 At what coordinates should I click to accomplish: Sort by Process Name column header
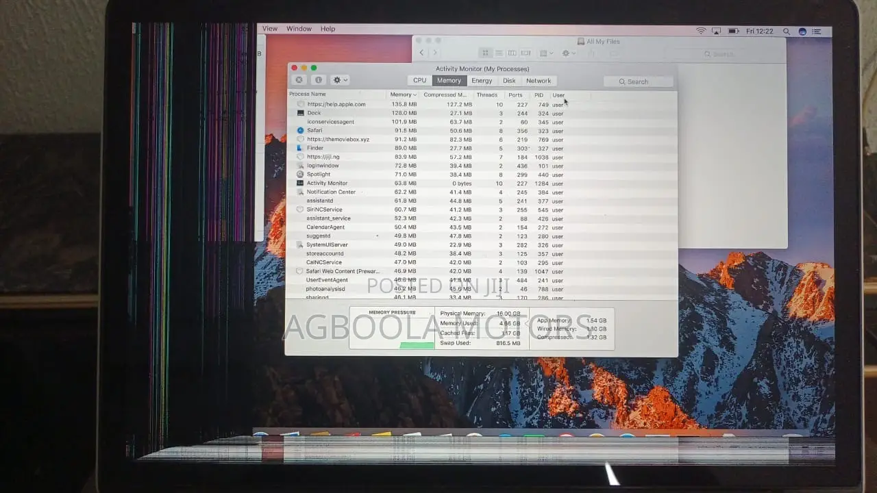tap(337, 94)
